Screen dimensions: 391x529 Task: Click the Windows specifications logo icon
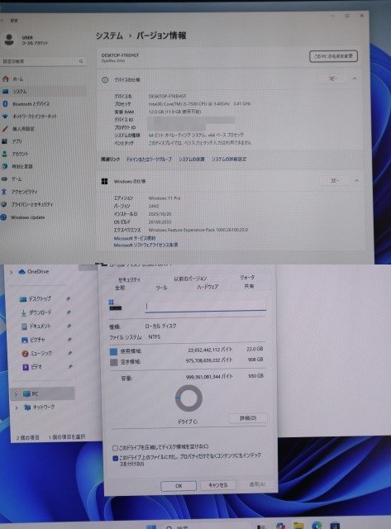(x=105, y=182)
